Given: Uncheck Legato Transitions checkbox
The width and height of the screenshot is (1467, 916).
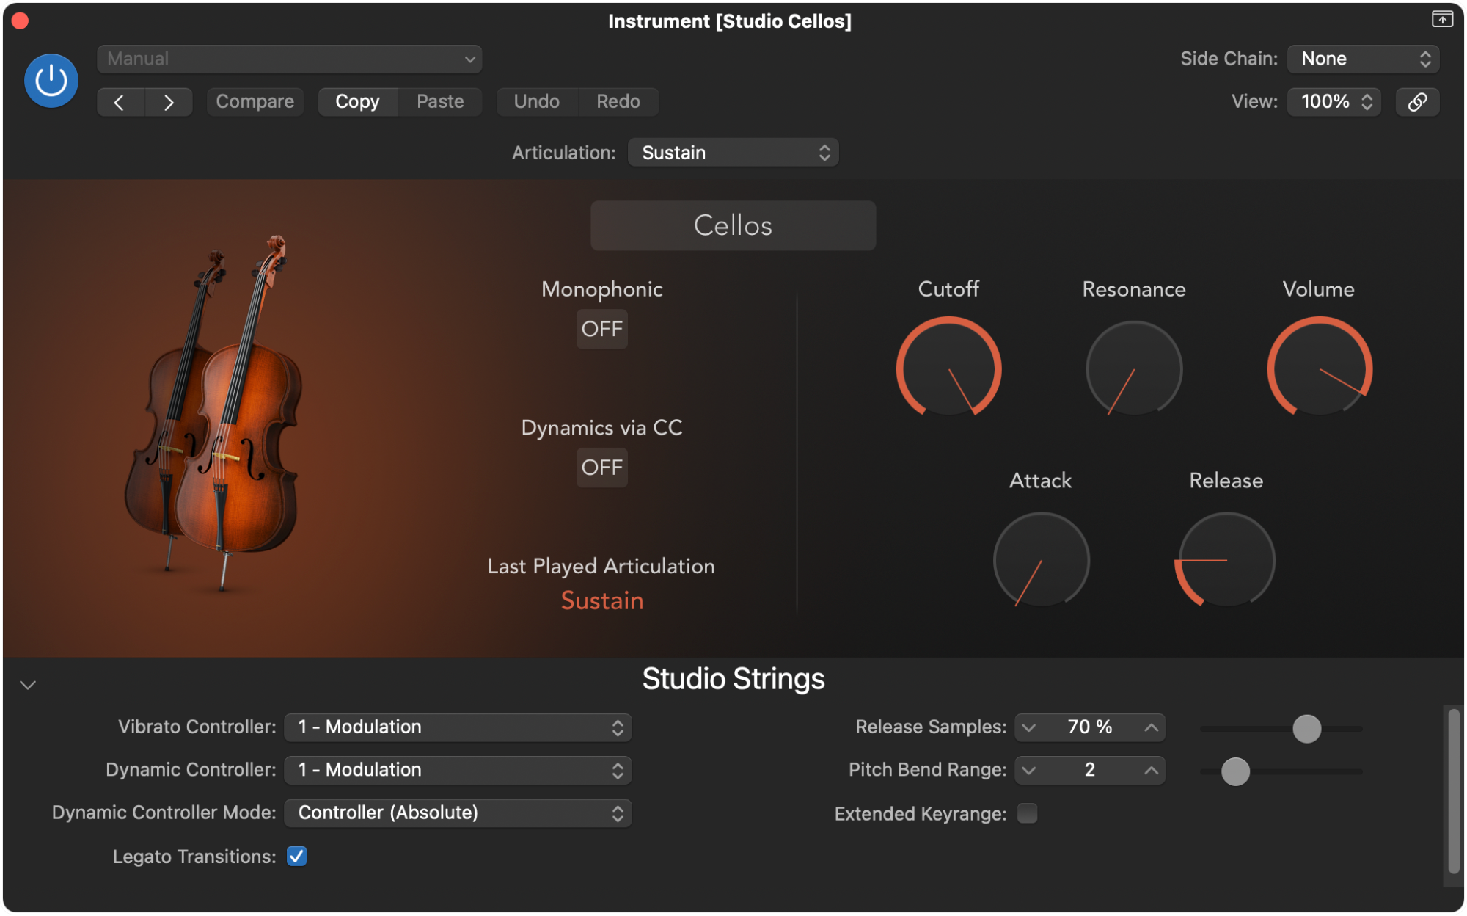Looking at the screenshot, I should pos(296,856).
